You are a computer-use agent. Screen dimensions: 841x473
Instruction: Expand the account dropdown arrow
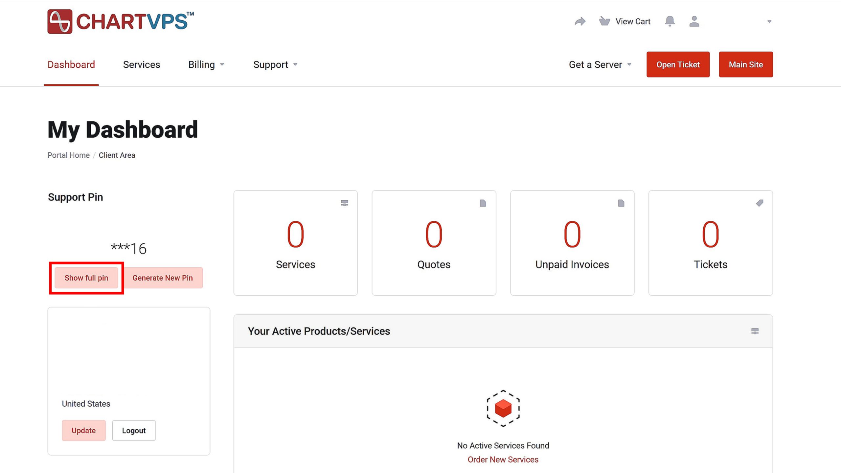pos(769,22)
